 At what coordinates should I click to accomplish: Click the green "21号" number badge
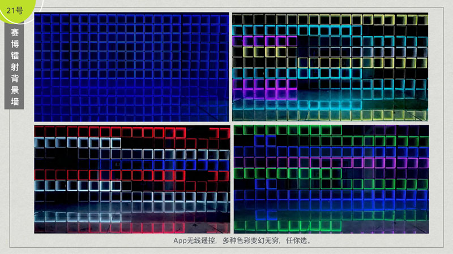click(16, 11)
